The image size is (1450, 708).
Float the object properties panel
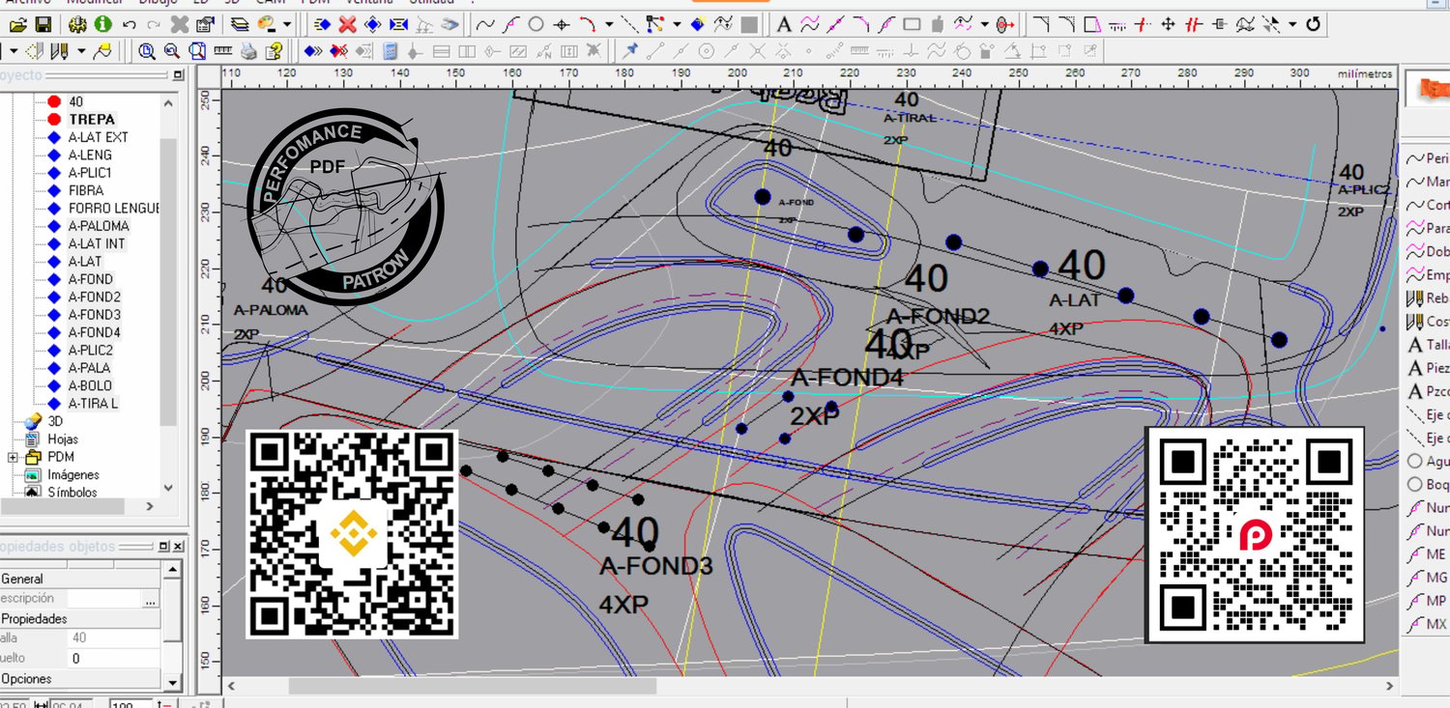[163, 547]
